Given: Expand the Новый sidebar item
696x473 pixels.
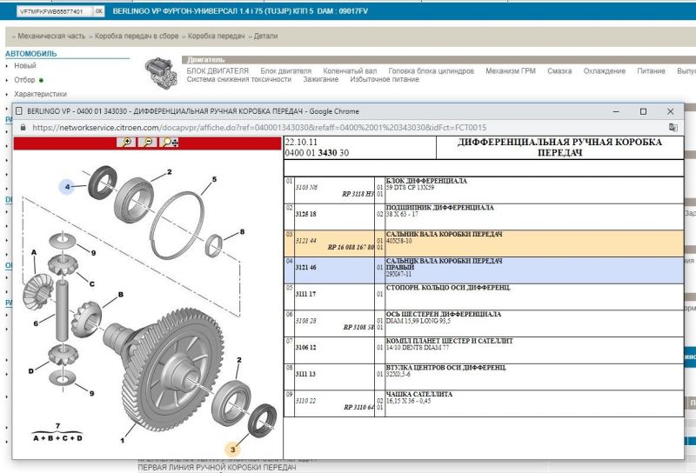Looking at the screenshot, I should [25, 66].
